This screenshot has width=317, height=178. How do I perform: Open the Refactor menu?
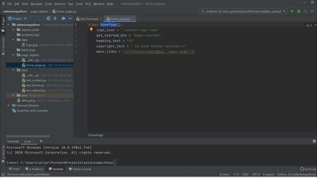coord(60,4)
